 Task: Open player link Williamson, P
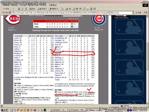point(19,51)
